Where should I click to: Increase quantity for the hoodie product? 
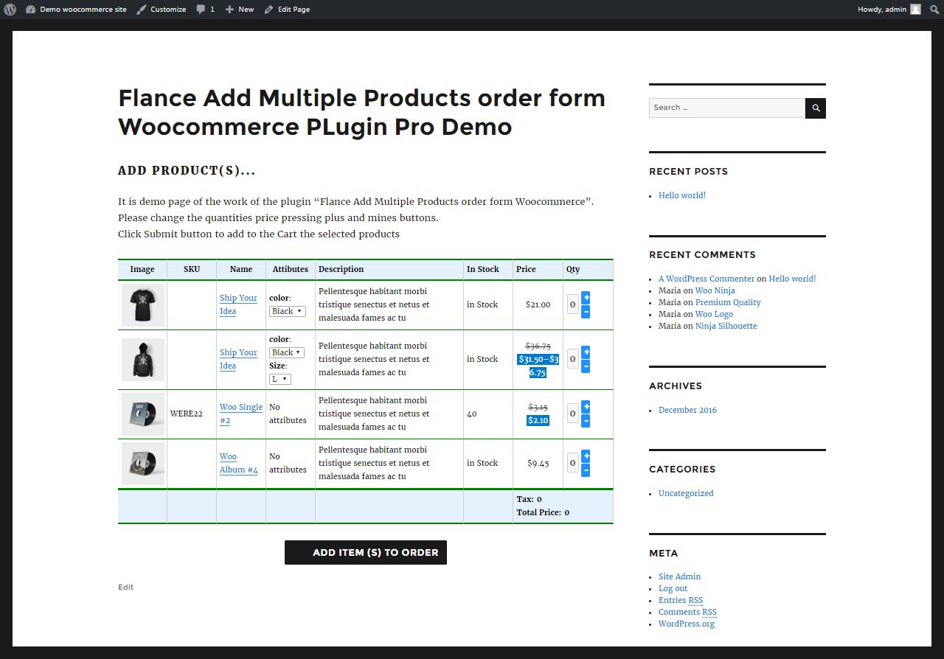pos(586,352)
